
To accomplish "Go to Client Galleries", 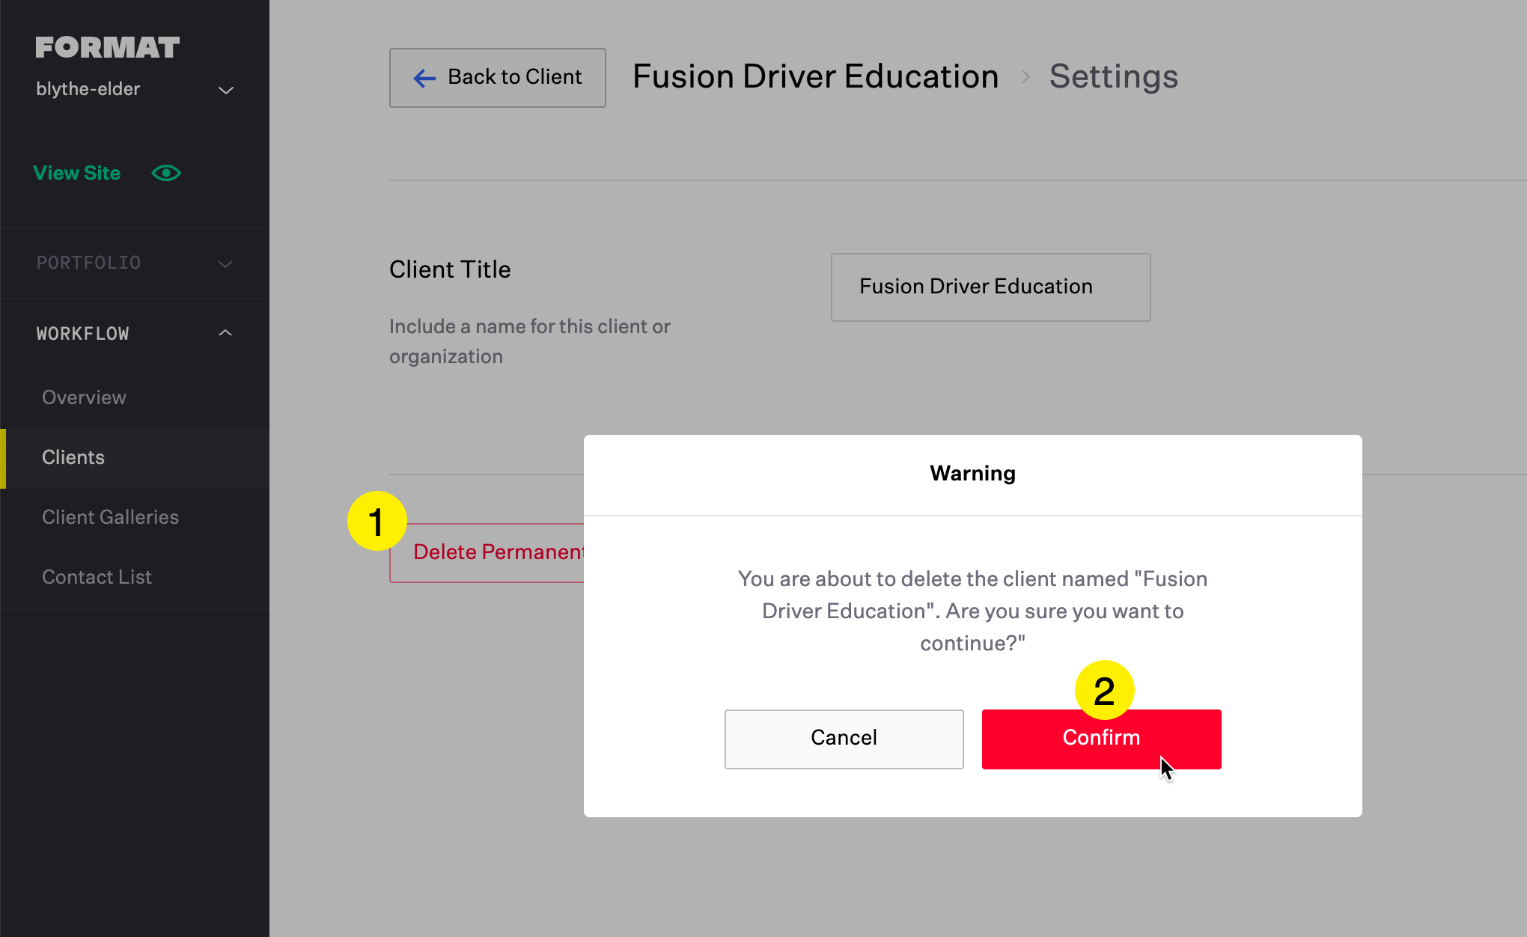I will [110, 517].
